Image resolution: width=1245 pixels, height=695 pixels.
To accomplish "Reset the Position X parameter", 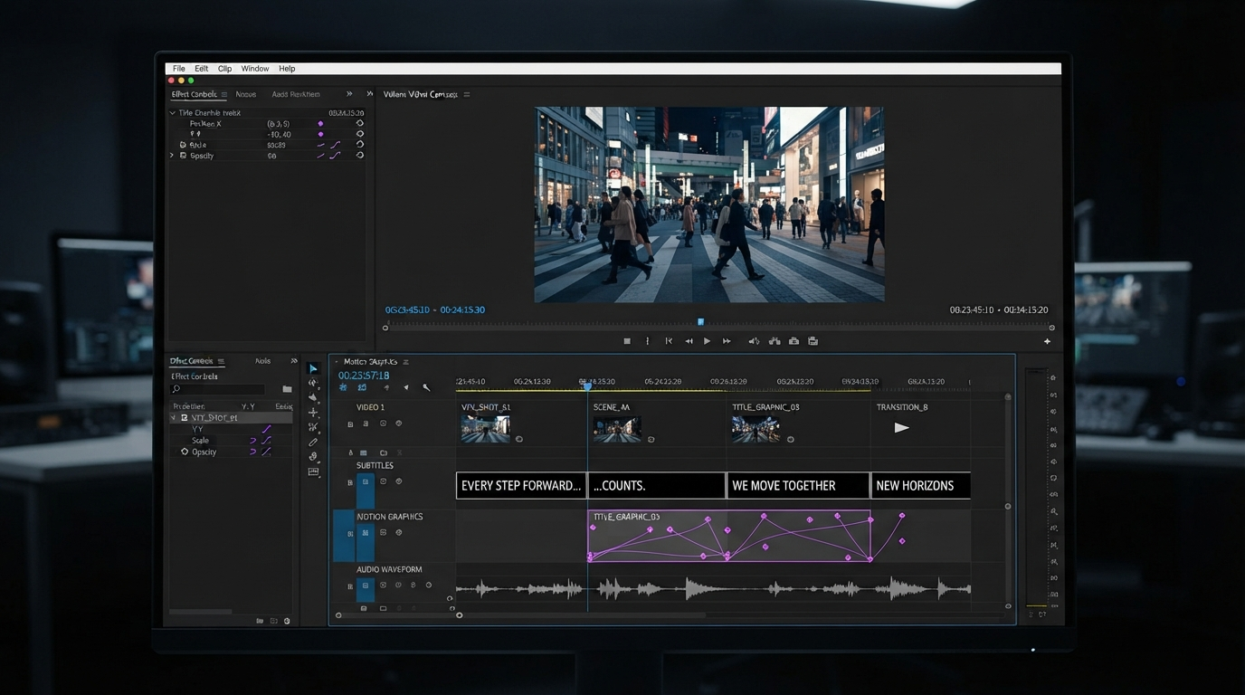I will (359, 123).
